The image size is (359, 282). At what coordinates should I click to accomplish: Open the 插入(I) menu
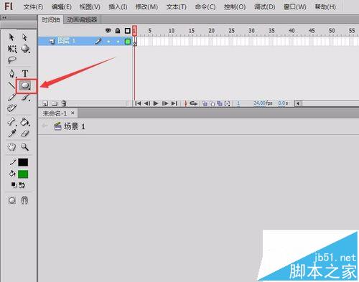[118, 6]
